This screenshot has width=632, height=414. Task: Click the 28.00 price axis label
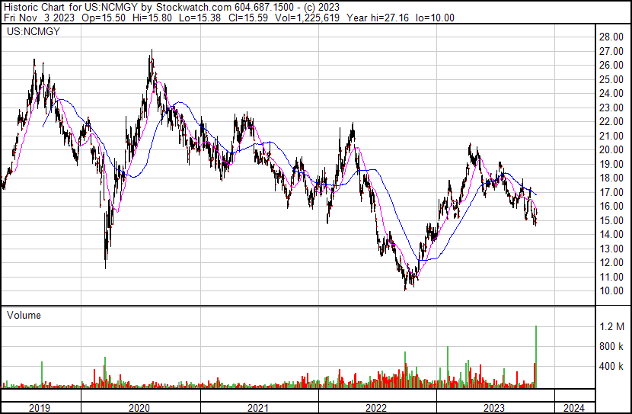(x=611, y=37)
